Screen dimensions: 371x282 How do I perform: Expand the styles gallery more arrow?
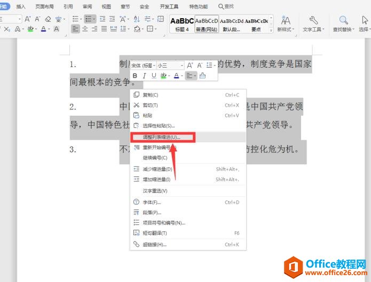pyautogui.click(x=271, y=30)
